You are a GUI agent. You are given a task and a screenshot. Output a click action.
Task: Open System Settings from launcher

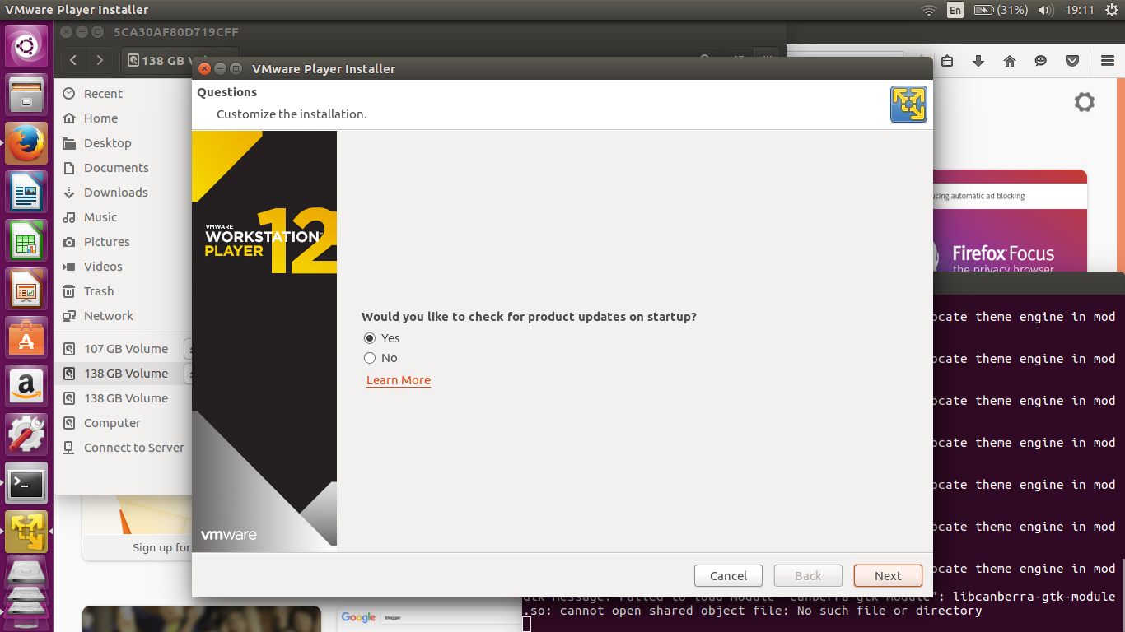tap(26, 434)
